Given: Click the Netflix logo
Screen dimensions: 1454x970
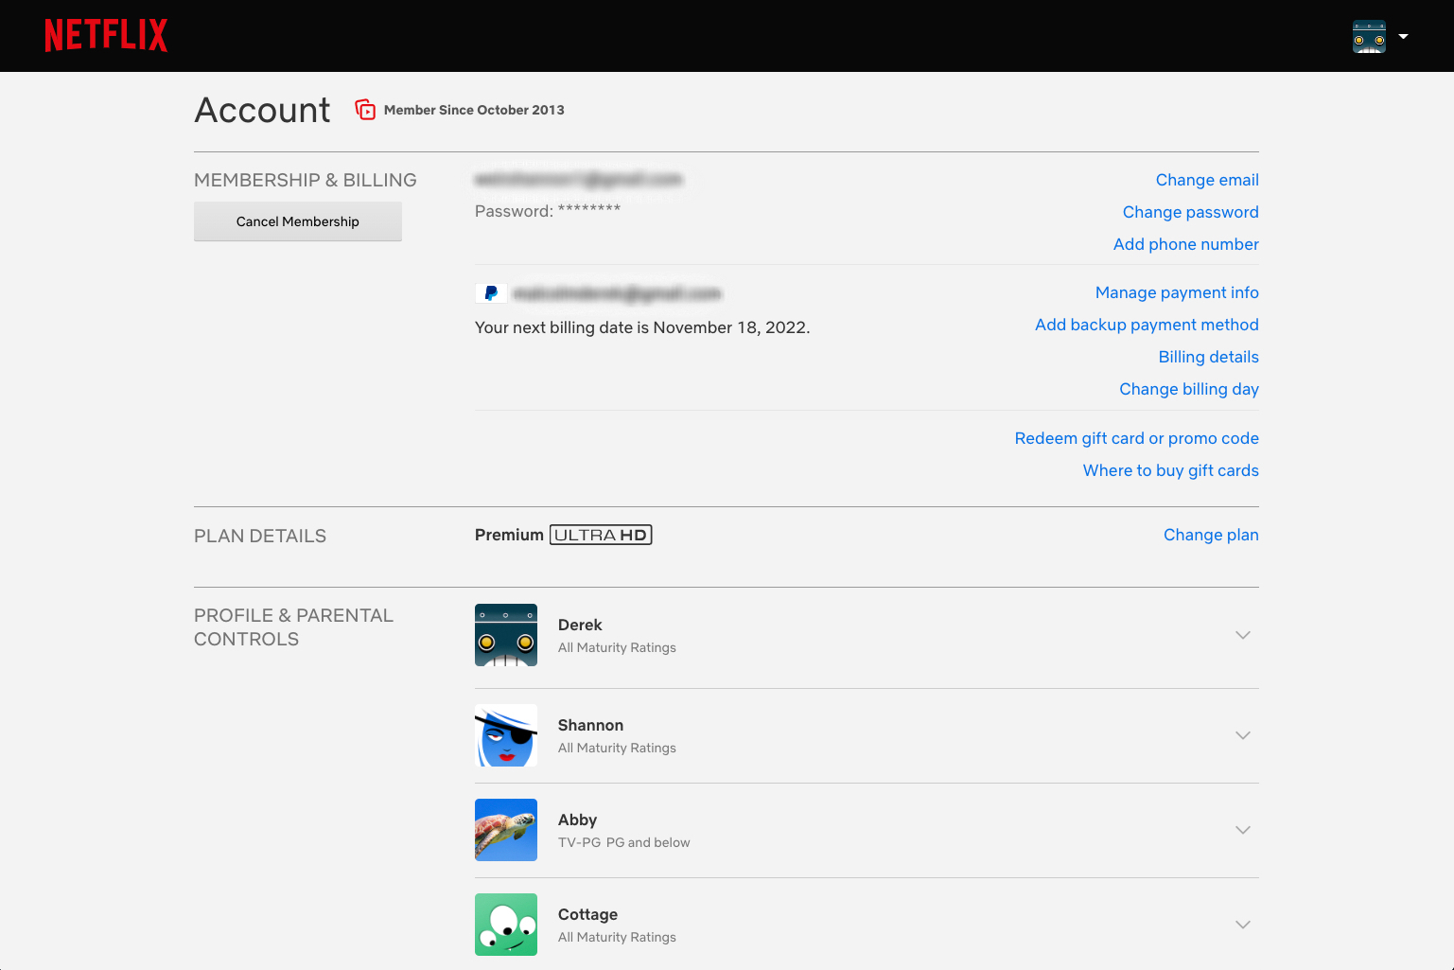Looking at the screenshot, I should click(106, 36).
